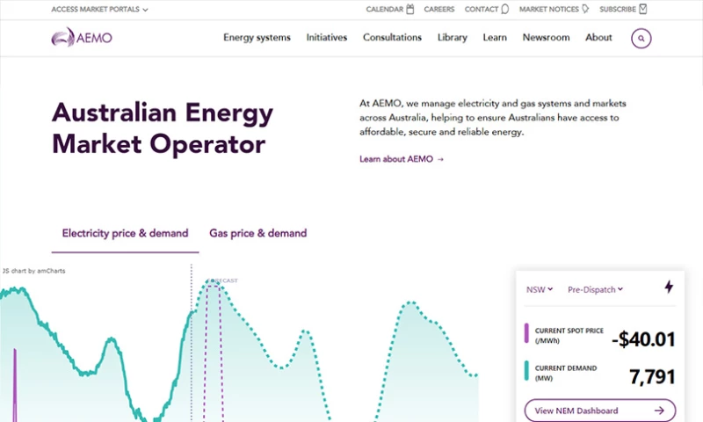Click the 7,791 current demand value
This screenshot has width=703, height=422.
[x=652, y=376]
